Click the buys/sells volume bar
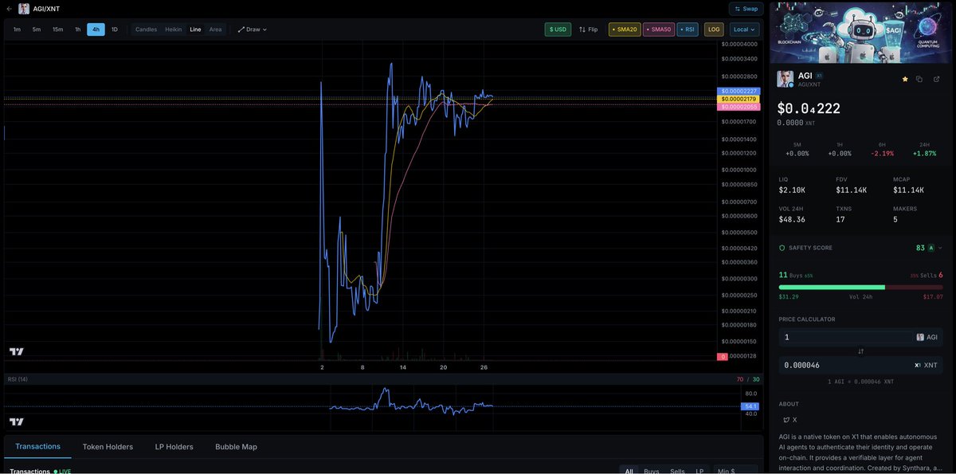Image resolution: width=956 pixels, height=474 pixels. click(860, 287)
